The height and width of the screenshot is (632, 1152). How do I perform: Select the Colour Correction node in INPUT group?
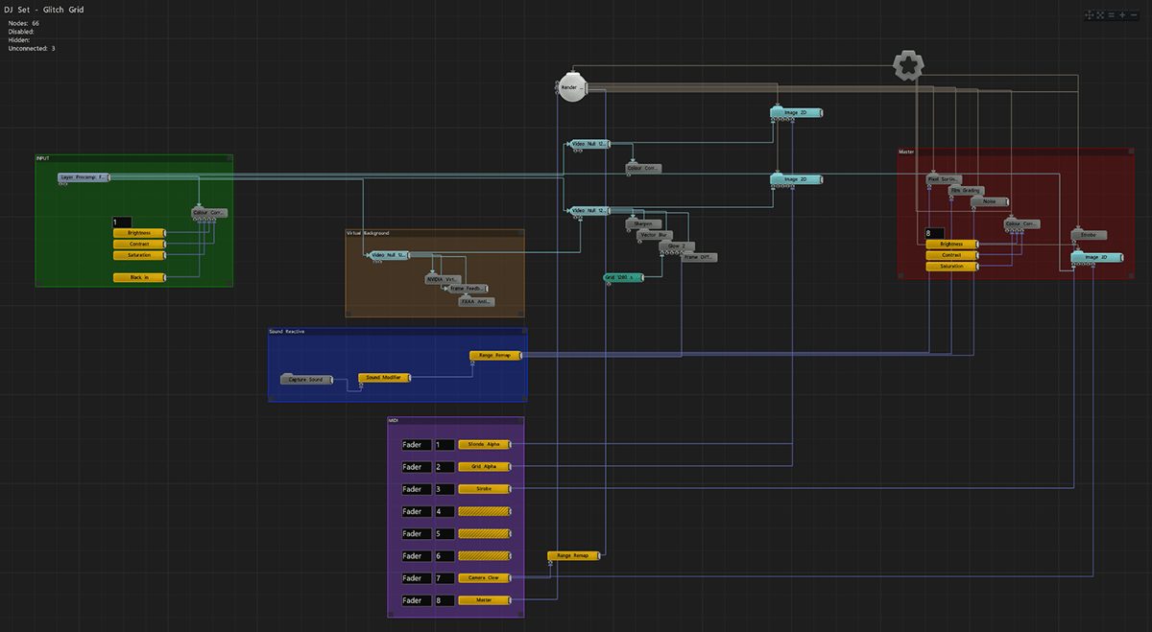pos(209,212)
